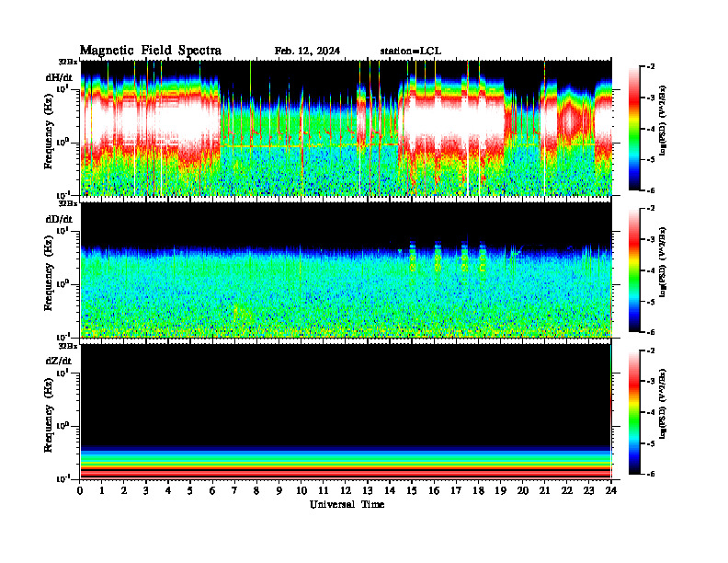Viewport: 728px width, 563px height.
Task: Click the "10" hour tick label
Action: pos(301,490)
